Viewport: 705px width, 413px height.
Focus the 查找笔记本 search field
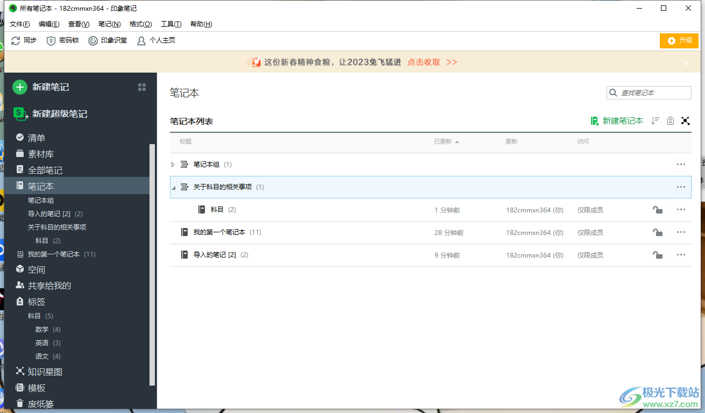649,92
